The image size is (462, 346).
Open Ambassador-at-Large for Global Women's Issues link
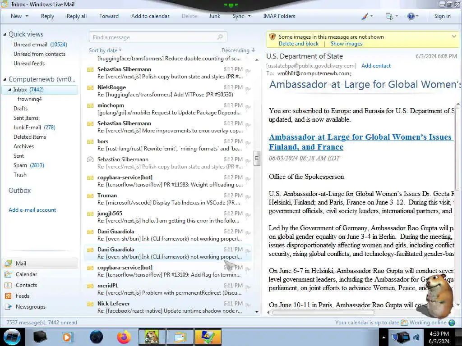coord(361,142)
